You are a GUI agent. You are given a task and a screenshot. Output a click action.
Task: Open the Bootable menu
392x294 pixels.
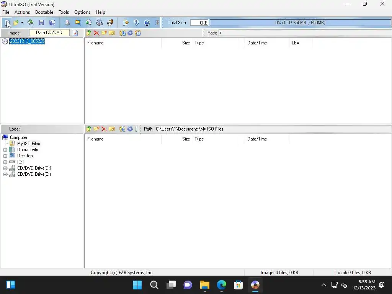coord(44,12)
